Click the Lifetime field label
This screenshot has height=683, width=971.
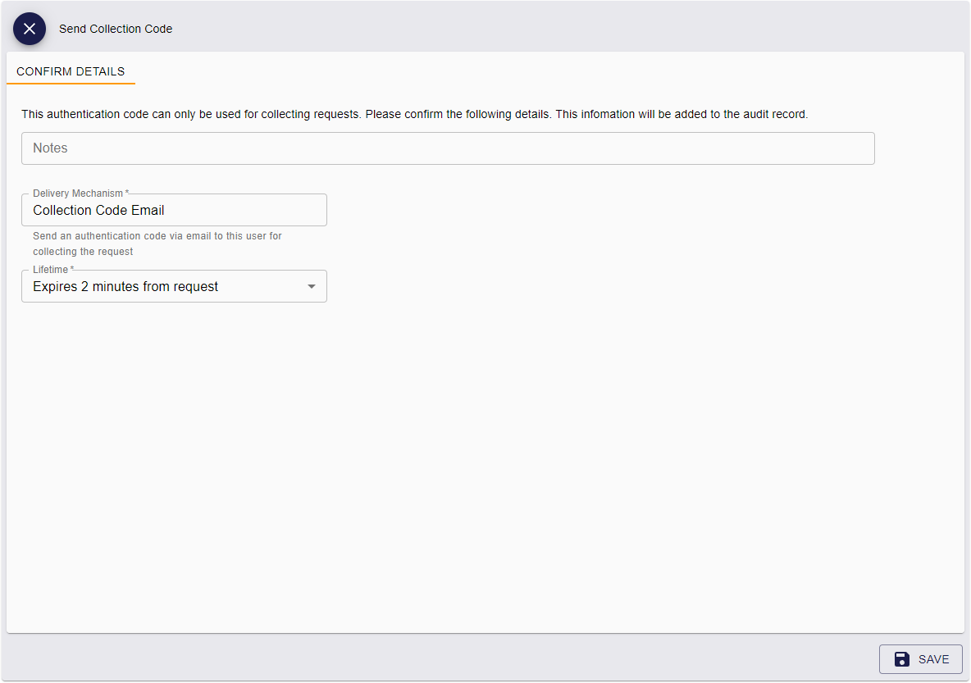52,270
